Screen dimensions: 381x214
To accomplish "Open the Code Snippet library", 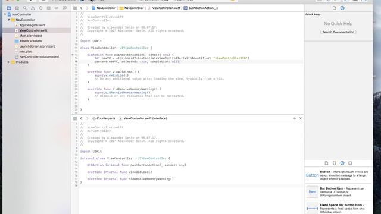I will [335, 163].
